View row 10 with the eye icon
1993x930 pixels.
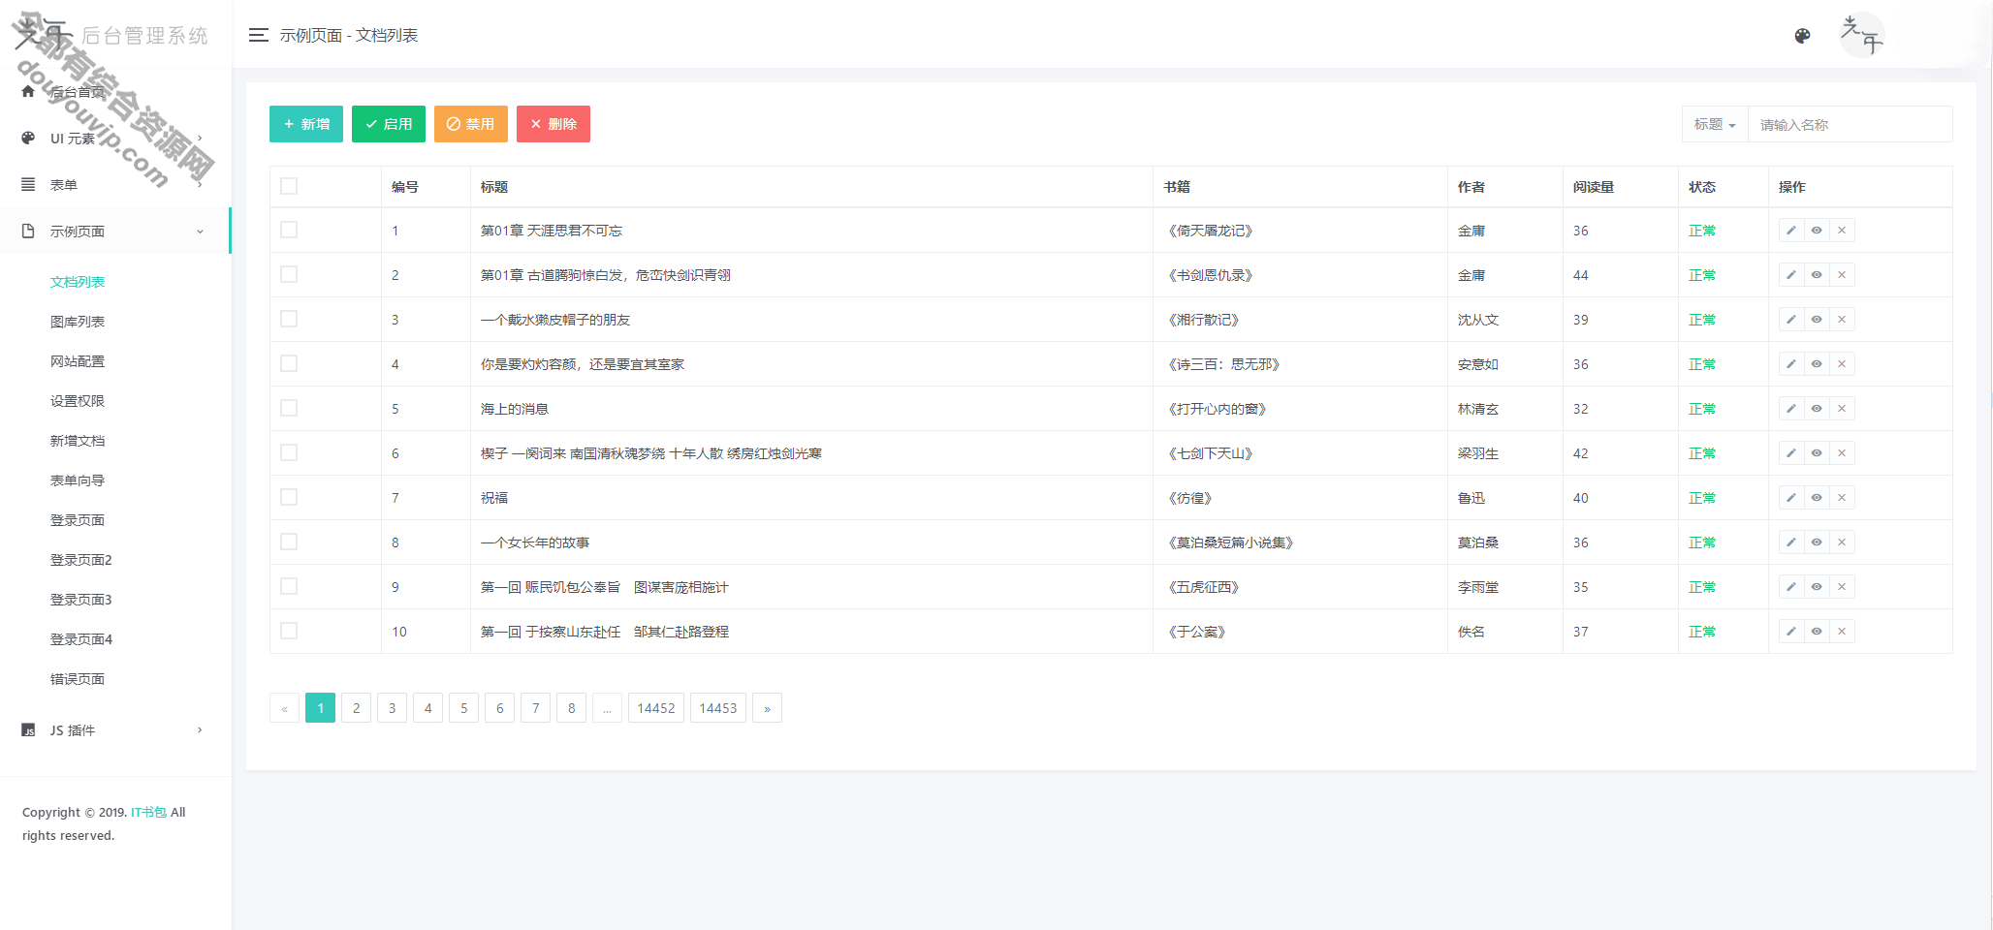pos(1817,632)
